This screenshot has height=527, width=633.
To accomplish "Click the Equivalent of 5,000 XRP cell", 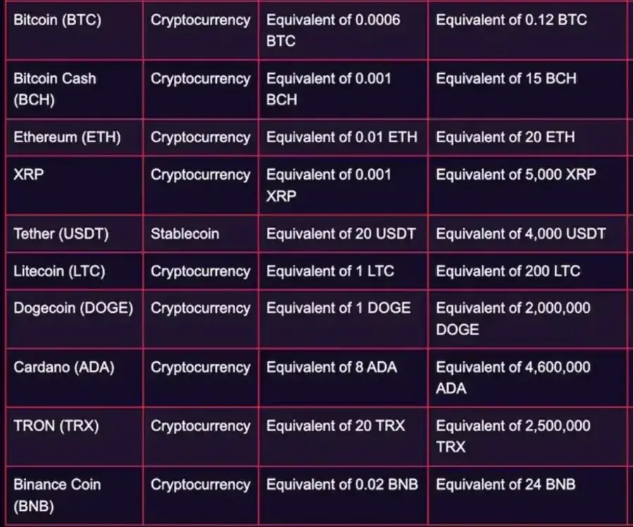I will point(527,185).
